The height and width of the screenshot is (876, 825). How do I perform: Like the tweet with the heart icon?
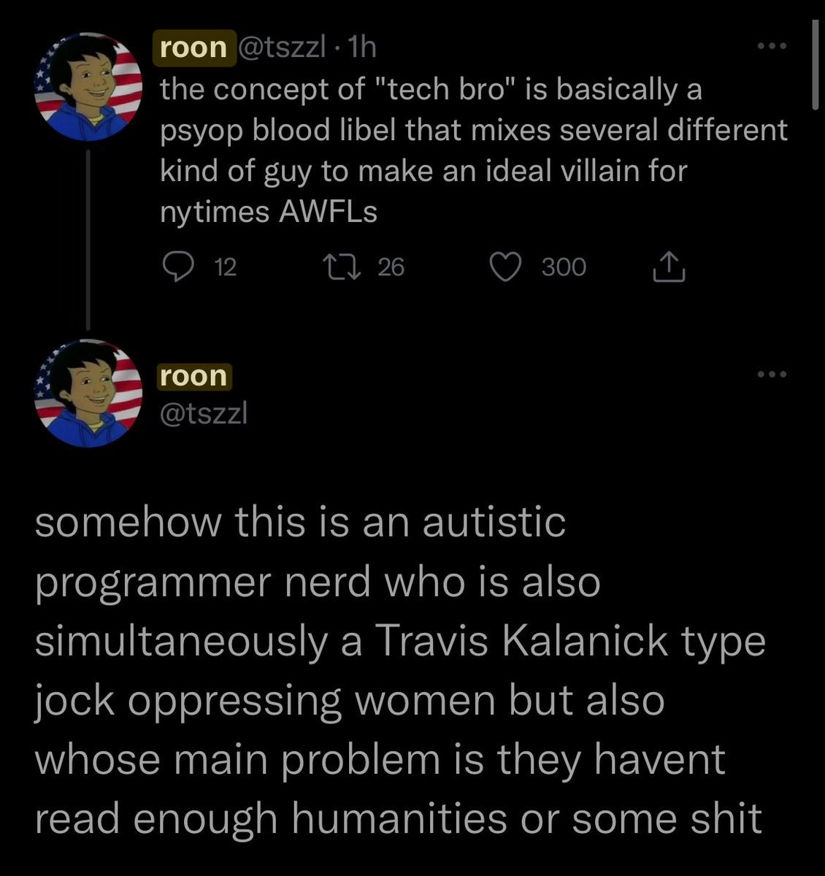point(503,268)
